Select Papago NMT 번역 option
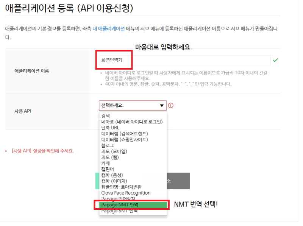The image size is (303, 226). (x=133, y=205)
